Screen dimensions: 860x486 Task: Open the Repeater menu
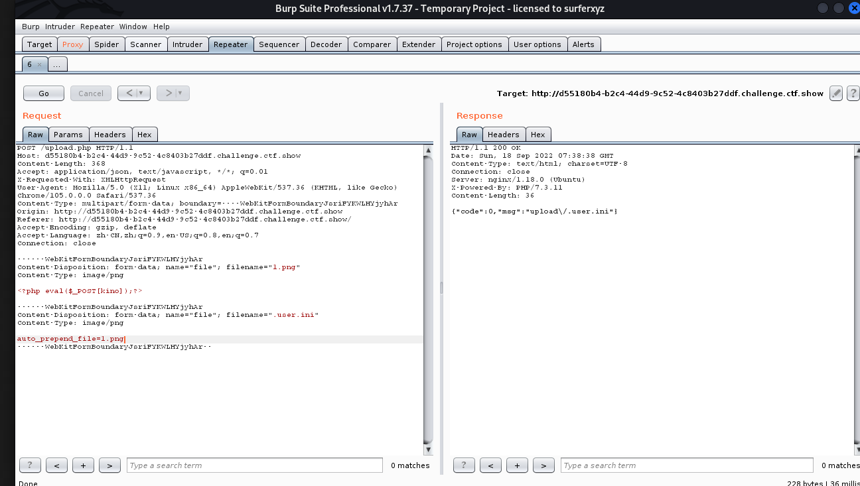[98, 27]
